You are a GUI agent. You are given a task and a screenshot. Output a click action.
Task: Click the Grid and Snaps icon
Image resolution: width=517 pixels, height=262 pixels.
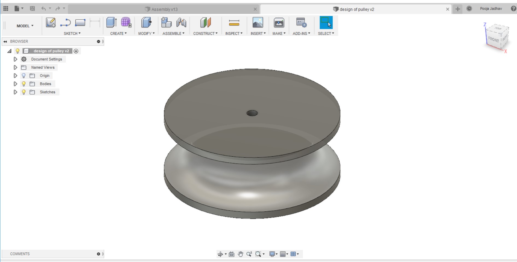pos(283,254)
